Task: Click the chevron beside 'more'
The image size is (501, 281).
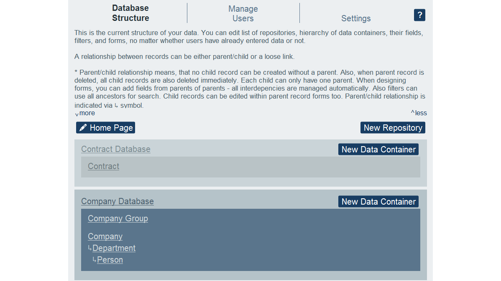Action: (x=77, y=114)
